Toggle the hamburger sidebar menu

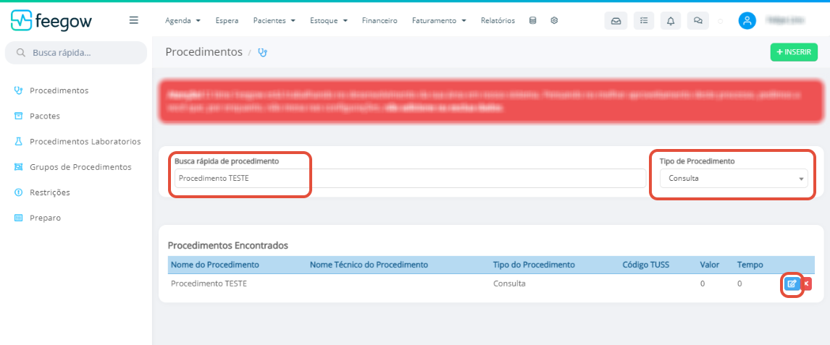pos(134,20)
